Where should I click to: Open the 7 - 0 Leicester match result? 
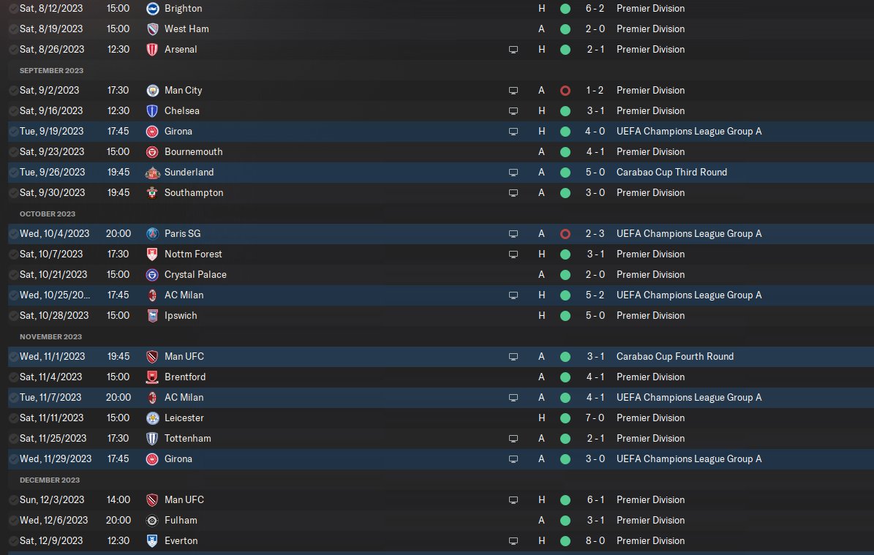[594, 418]
